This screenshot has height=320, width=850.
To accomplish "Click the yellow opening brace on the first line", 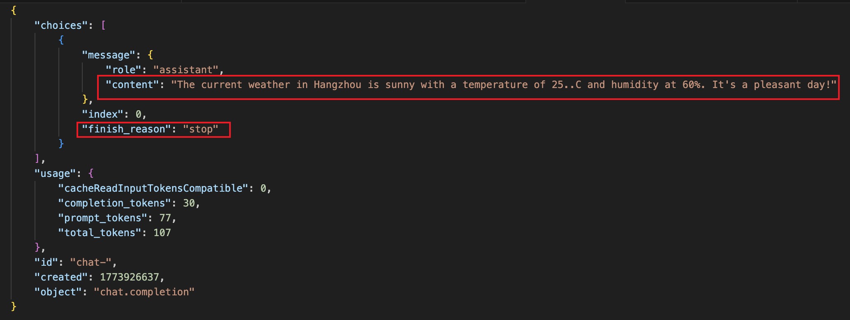I will point(14,11).
